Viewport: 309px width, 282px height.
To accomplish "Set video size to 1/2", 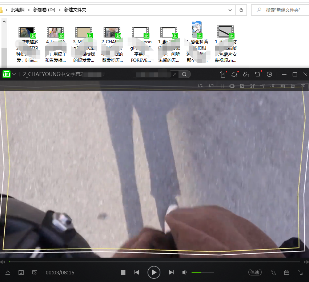I will point(211,86).
